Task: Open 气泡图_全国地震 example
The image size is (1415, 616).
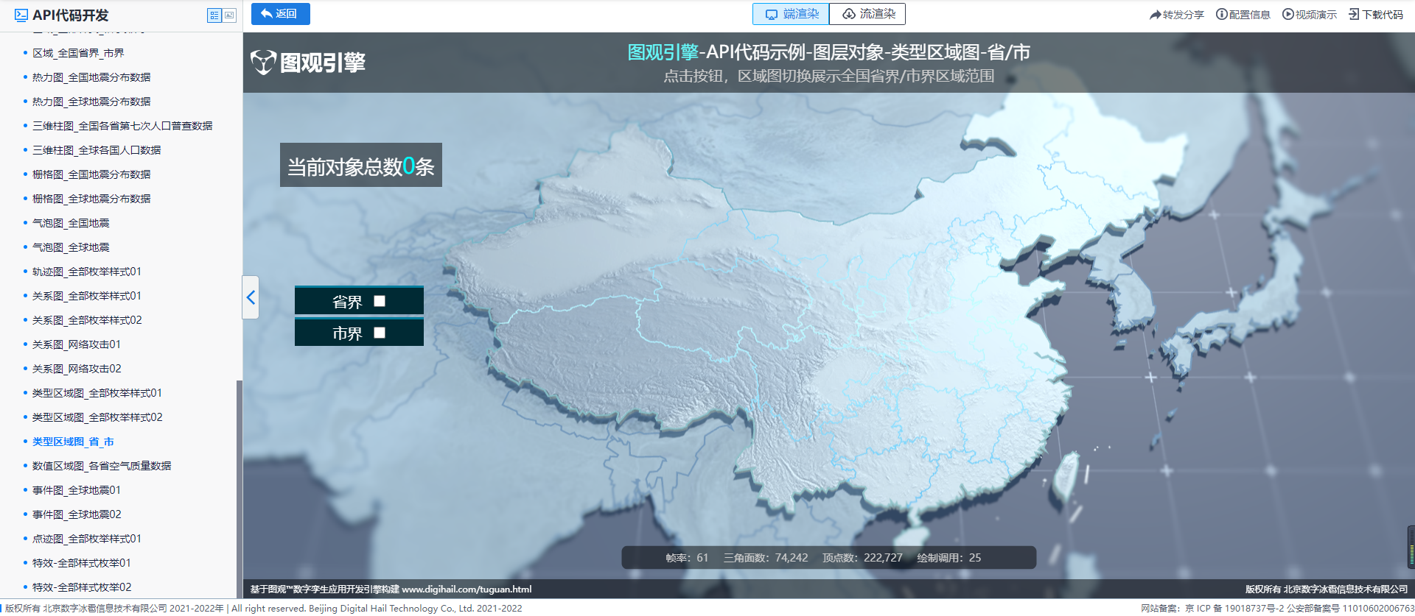Action: pos(71,223)
